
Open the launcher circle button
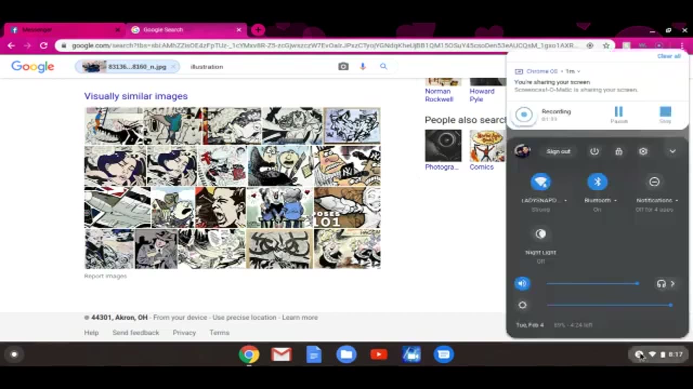[x=14, y=354]
